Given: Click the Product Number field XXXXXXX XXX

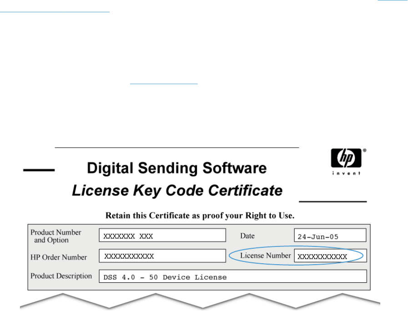Looking at the screenshot, I should click(162, 236).
